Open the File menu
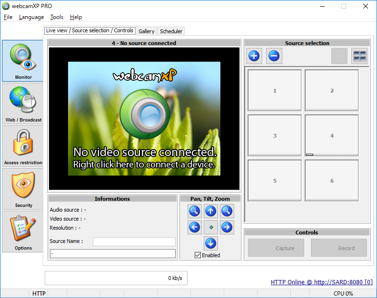 pos(8,17)
